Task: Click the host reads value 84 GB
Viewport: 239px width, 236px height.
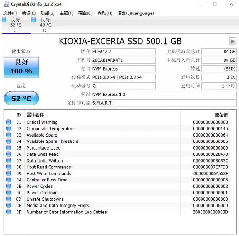Action: click(x=219, y=52)
